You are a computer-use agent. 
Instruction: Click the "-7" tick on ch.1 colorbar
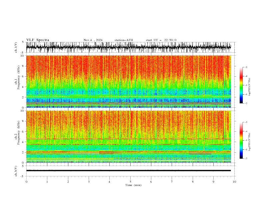pyautogui.click(x=246, y=103)
